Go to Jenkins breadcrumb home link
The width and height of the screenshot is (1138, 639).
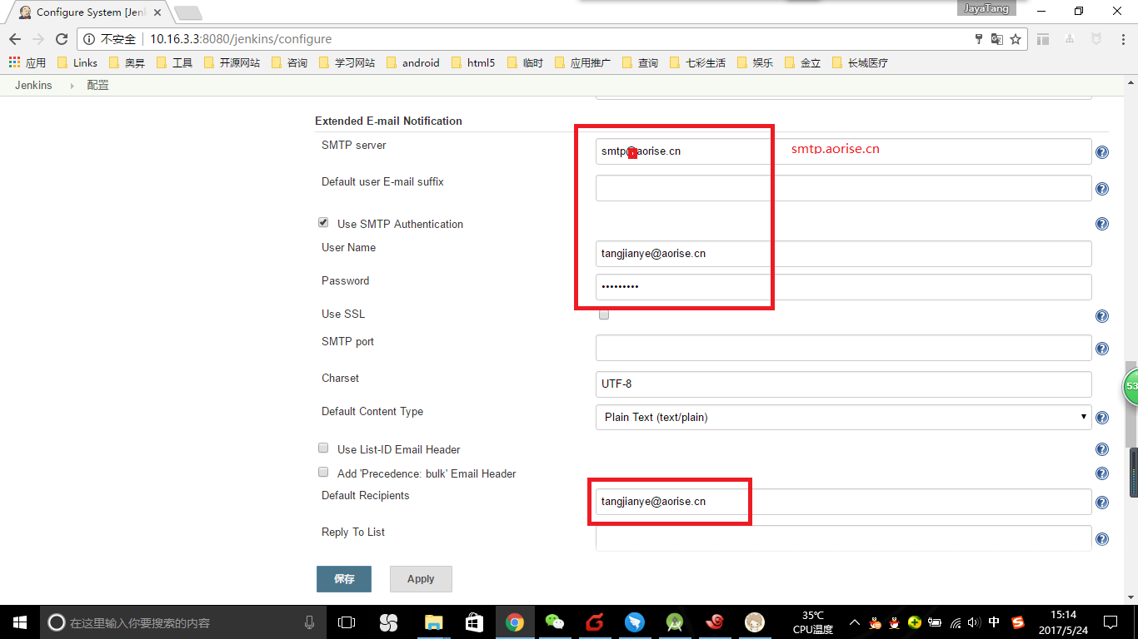pos(33,85)
